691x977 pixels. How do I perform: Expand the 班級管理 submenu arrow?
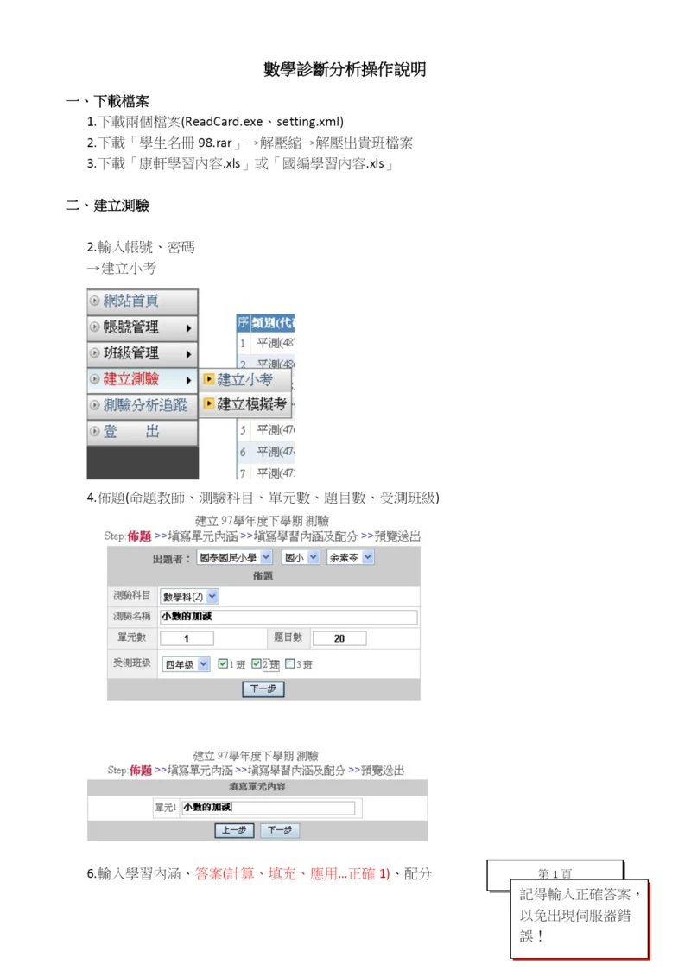click(x=189, y=354)
